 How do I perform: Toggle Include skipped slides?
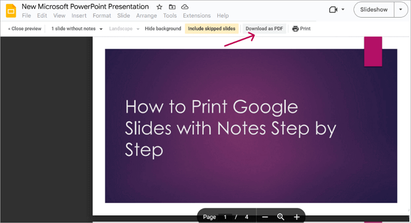point(211,29)
